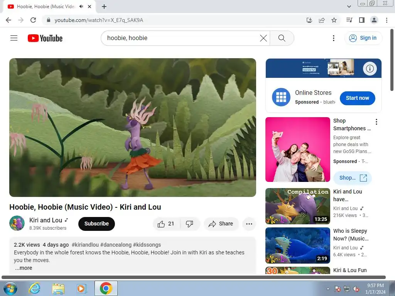
Task: Click the video player area
Action: click(133, 128)
